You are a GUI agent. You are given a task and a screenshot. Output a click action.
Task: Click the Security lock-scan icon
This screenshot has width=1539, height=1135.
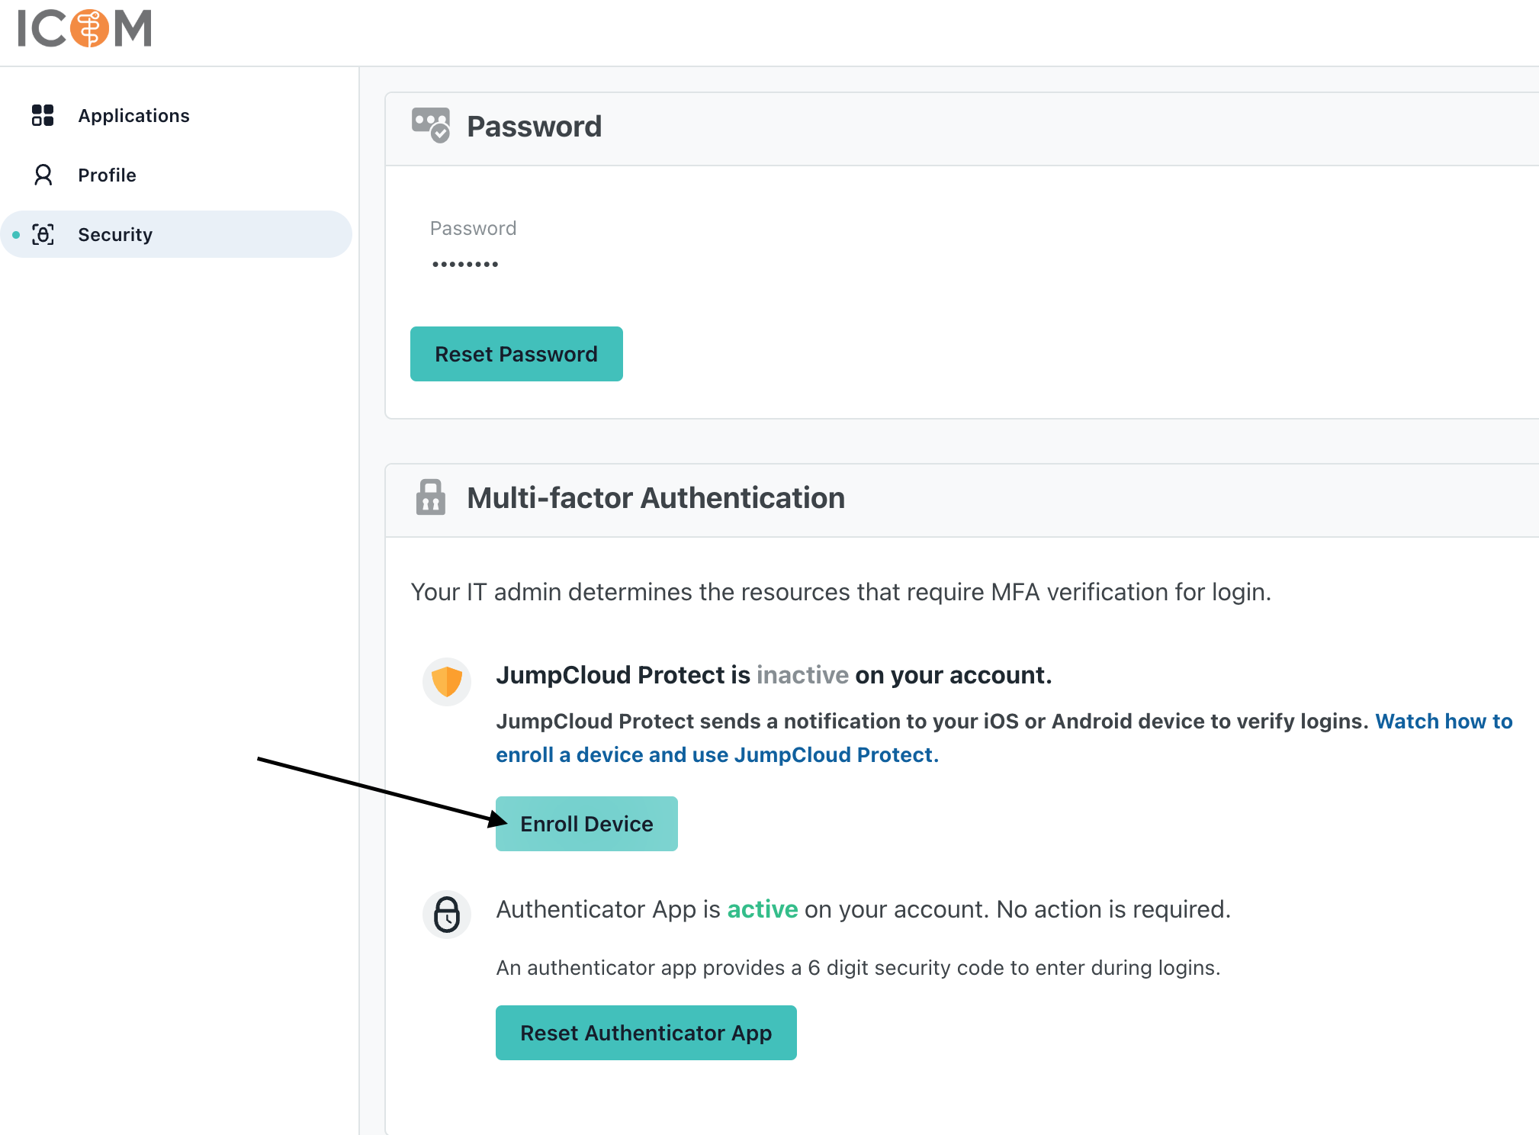43,234
